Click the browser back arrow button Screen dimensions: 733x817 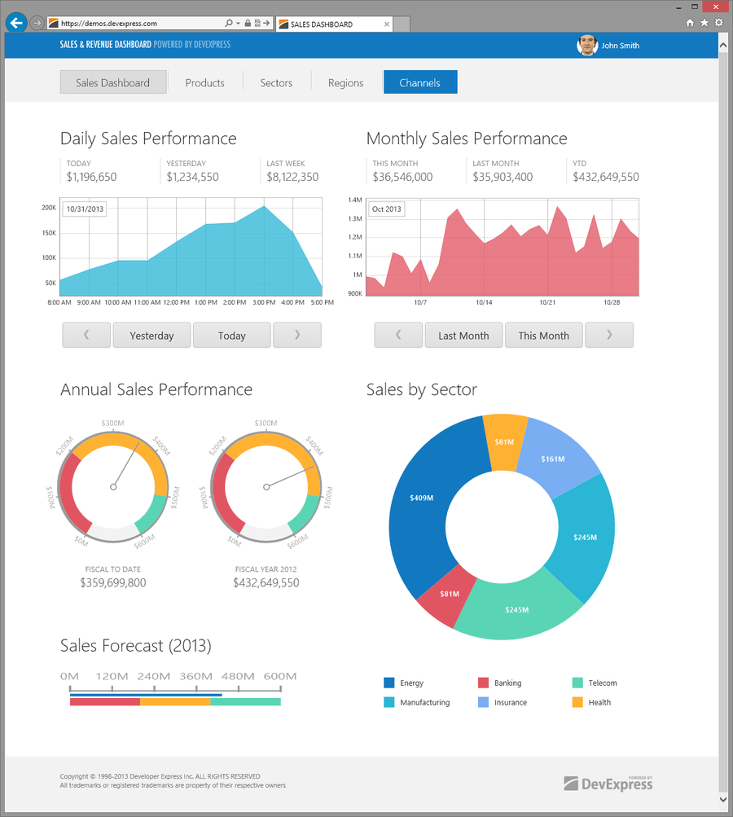click(x=15, y=24)
